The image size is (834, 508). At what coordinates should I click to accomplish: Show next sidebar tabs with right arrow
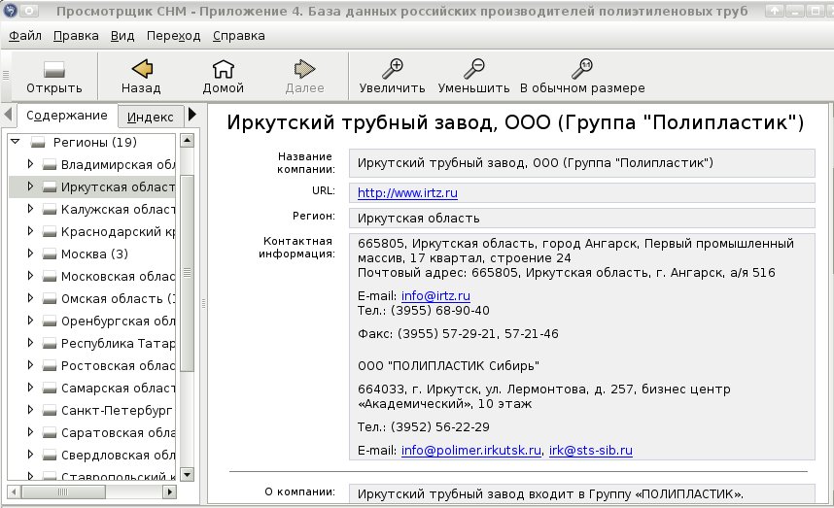click(x=192, y=115)
